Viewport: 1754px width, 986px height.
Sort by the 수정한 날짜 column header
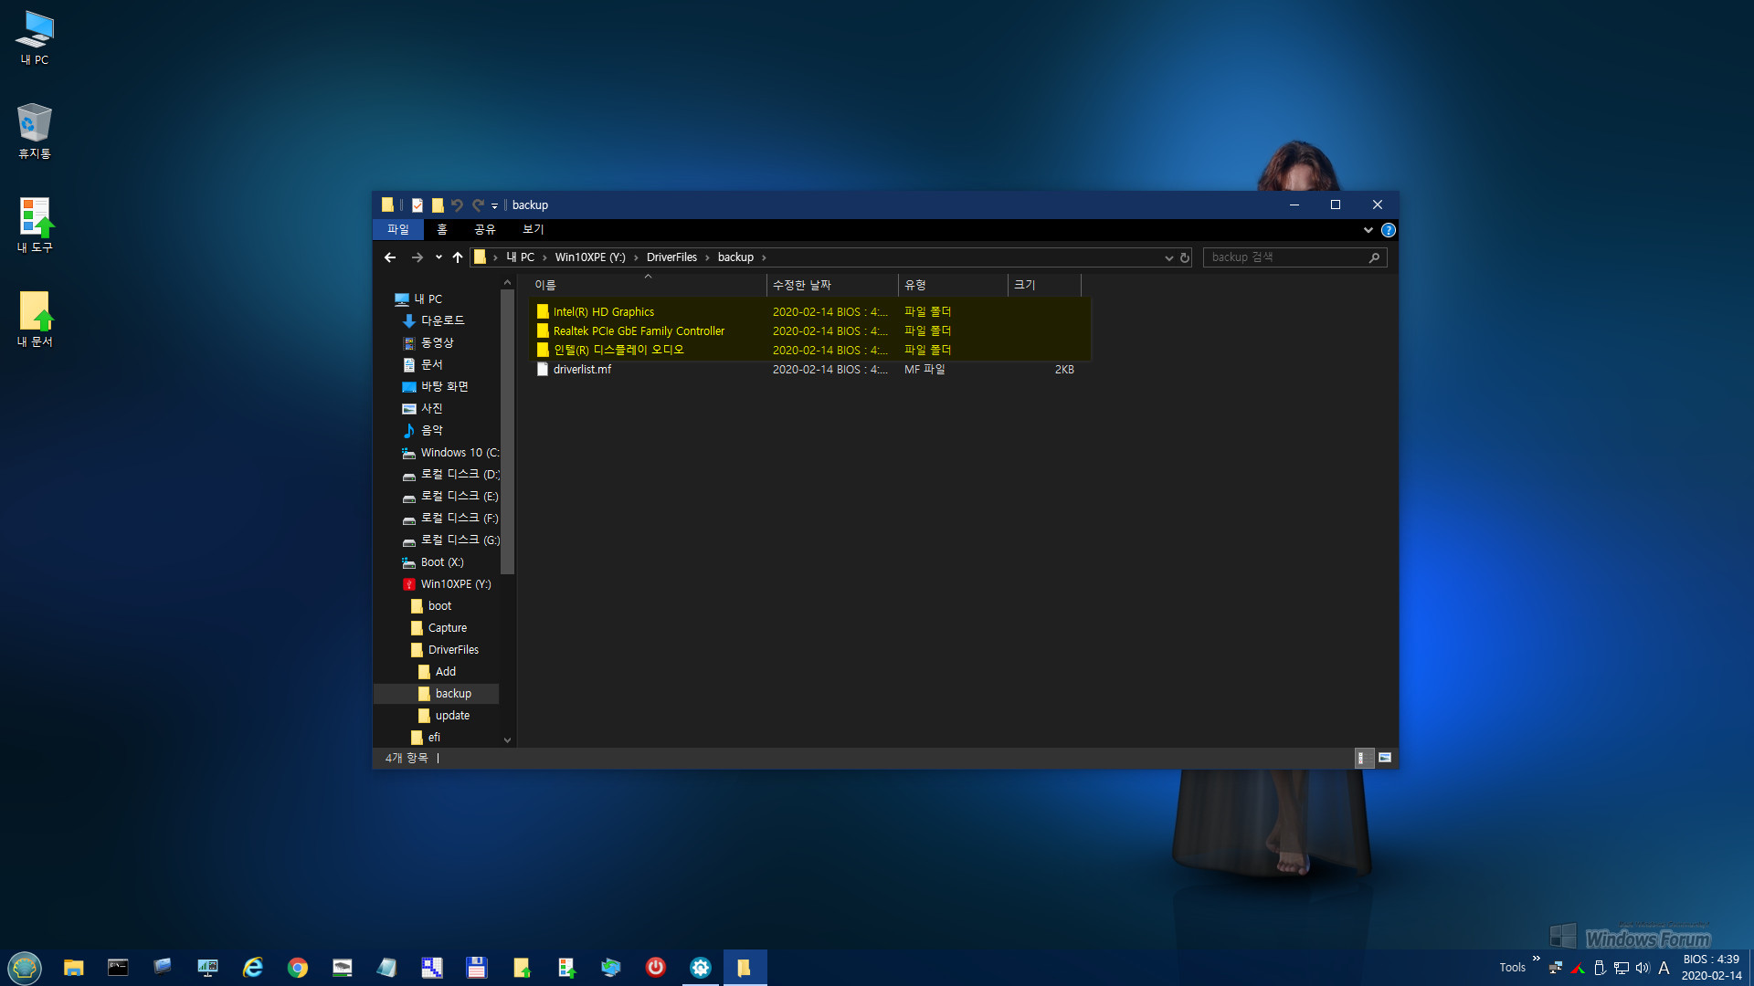832,285
